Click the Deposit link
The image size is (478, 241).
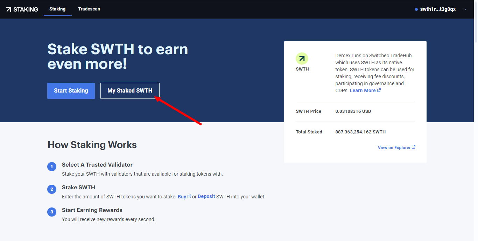coord(206,196)
